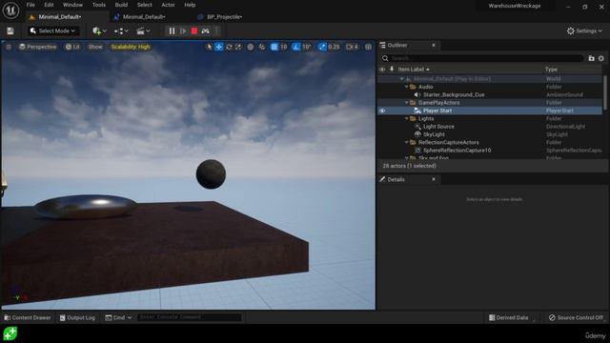Open the Add content quick-add icon

[99, 31]
